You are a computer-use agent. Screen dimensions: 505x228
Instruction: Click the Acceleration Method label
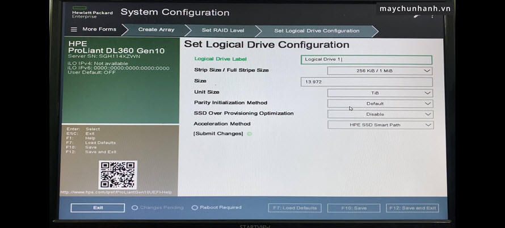pyautogui.click(x=222, y=124)
